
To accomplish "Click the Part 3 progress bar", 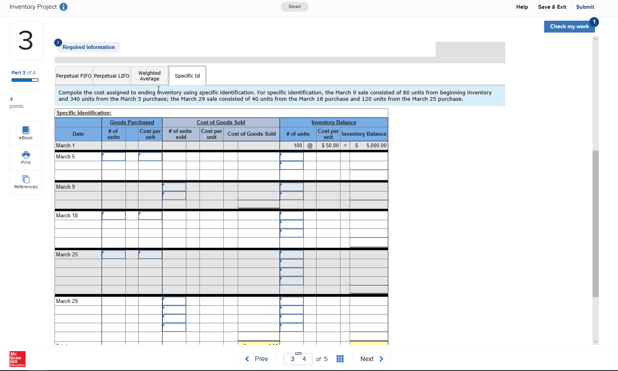I will point(25,80).
